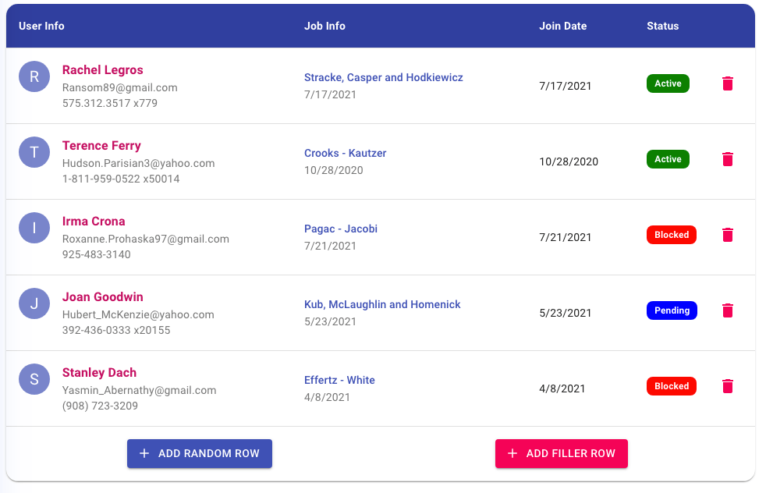Screen dimensions: 766x493
Task: Click trash icon on Stanley Dach row
Action: [728, 386]
